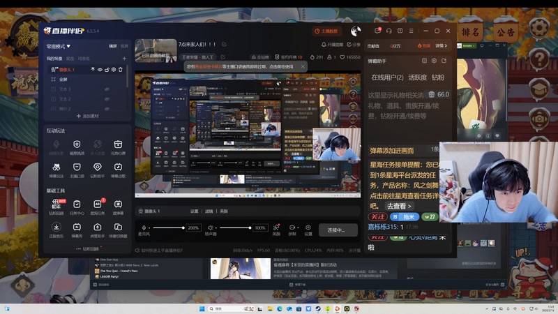Open the 签约月榜 monthly ranking

coord(289,57)
